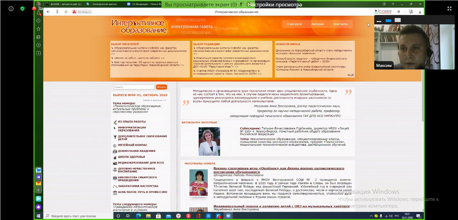The height and width of the screenshot is (220, 458).
Task: Click the Windows Start button
Action: click(x=39, y=216)
